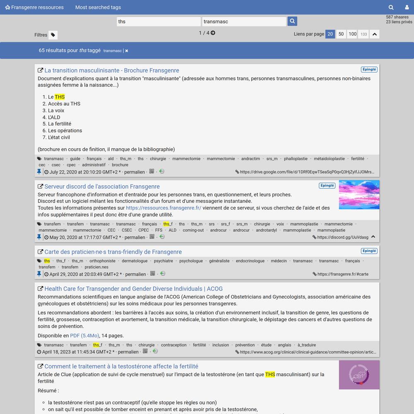Open "La transition masculinisante - Brochure Fransgenre" title
The width and height of the screenshot is (414, 414).
pyautogui.click(x=112, y=70)
